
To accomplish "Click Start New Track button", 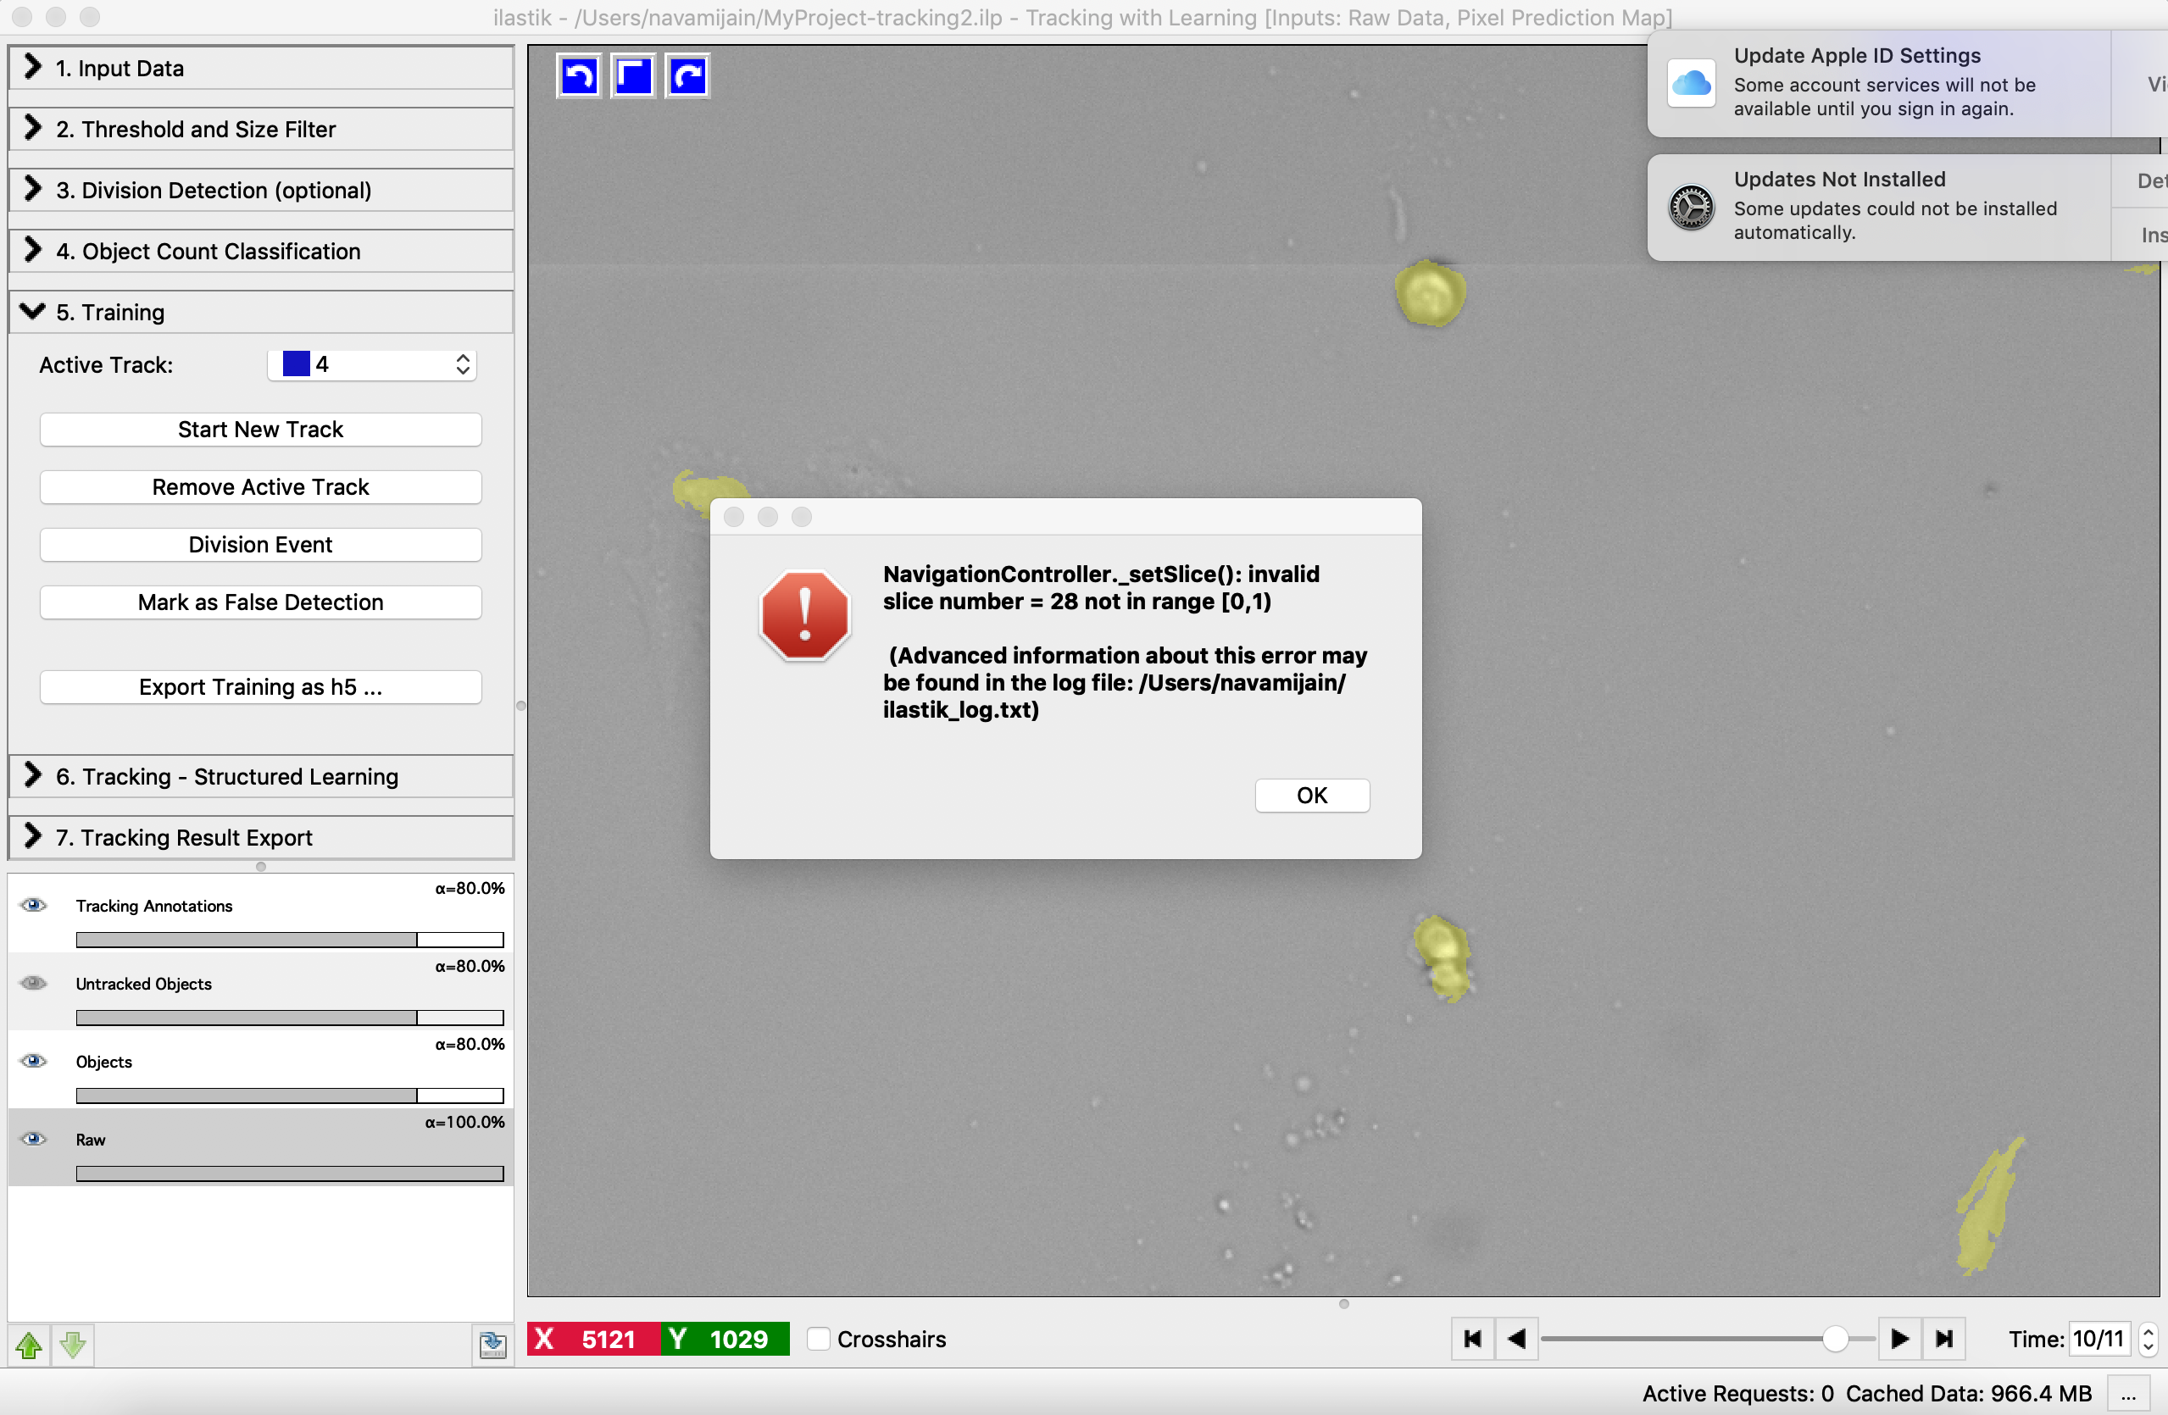I will pos(260,430).
